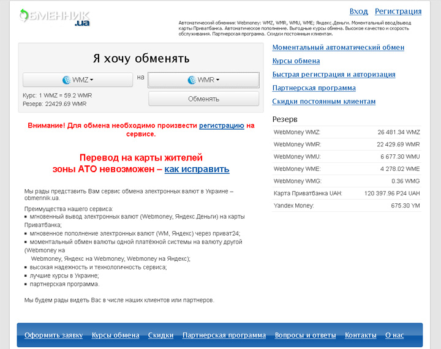This screenshot has width=441, height=349.
Task: Open Контакты in footer menu
Action: [x=360, y=335]
